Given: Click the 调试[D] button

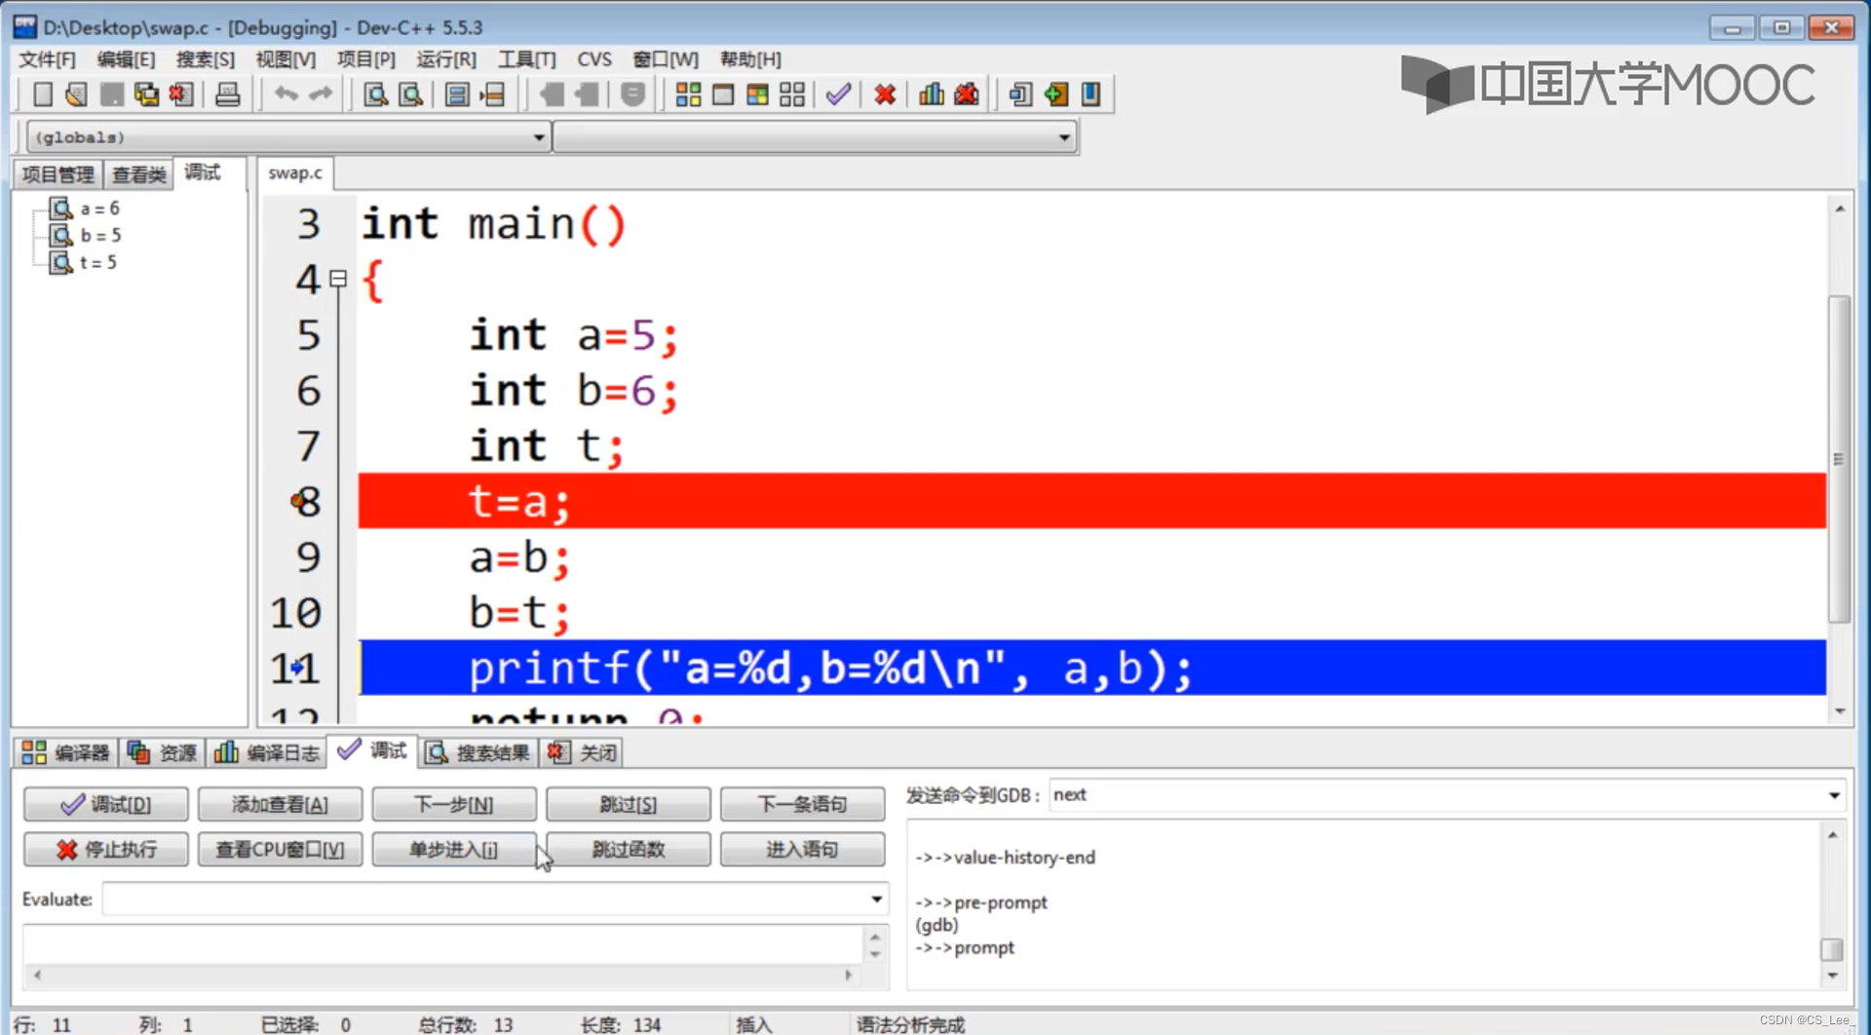Looking at the screenshot, I should tap(105, 804).
